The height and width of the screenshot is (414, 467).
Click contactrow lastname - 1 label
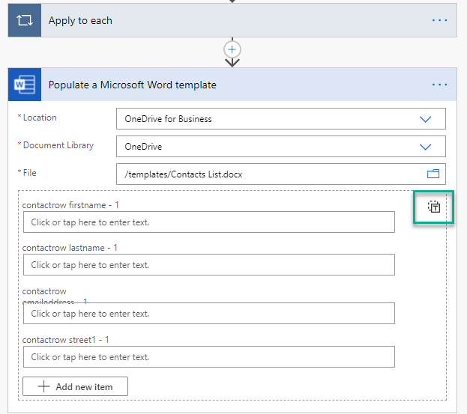pyautogui.click(x=70, y=248)
